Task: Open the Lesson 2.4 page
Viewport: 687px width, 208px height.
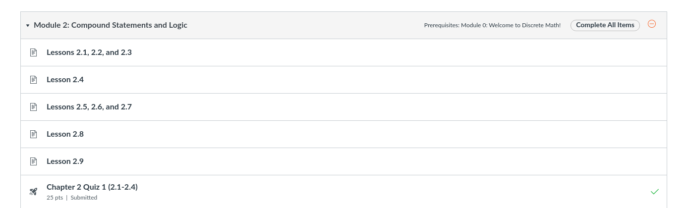Action: pyautogui.click(x=65, y=80)
